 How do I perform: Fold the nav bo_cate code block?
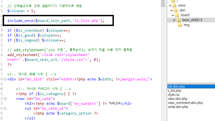[5, 99]
